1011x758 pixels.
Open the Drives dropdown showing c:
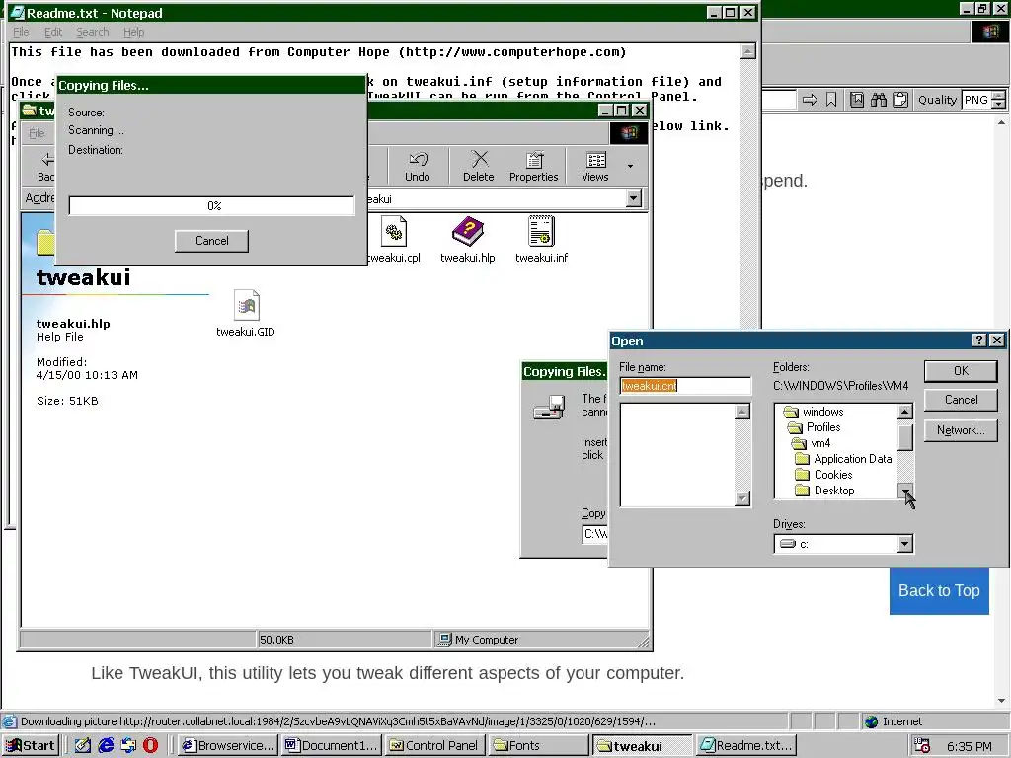tap(905, 544)
